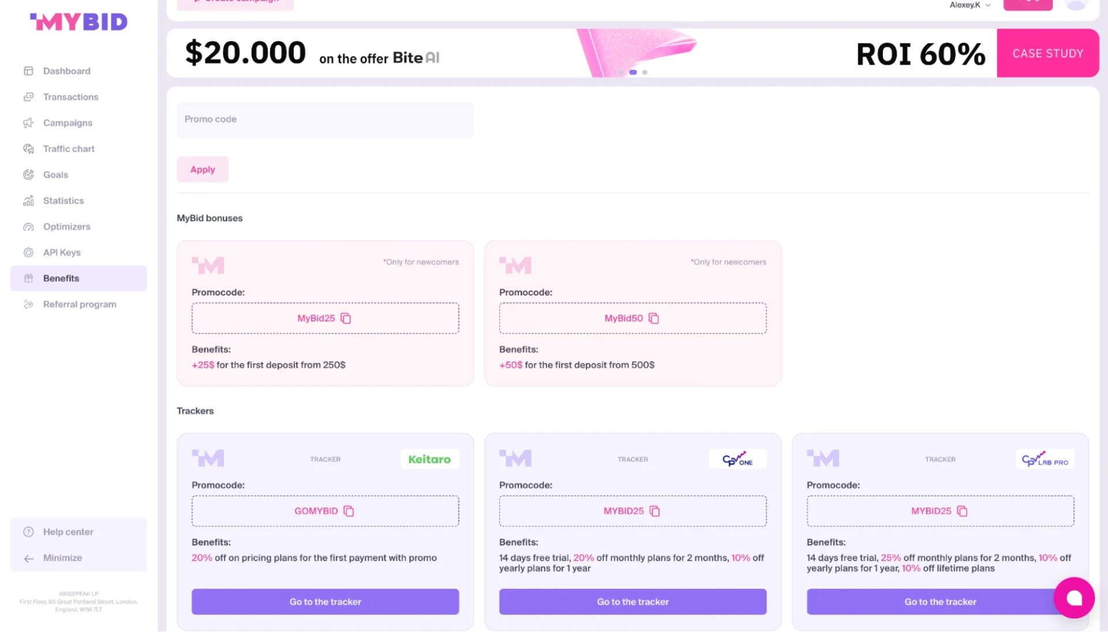Image resolution: width=1108 pixels, height=632 pixels.
Task: Click the CASE STUDY banner button
Action: click(x=1048, y=53)
